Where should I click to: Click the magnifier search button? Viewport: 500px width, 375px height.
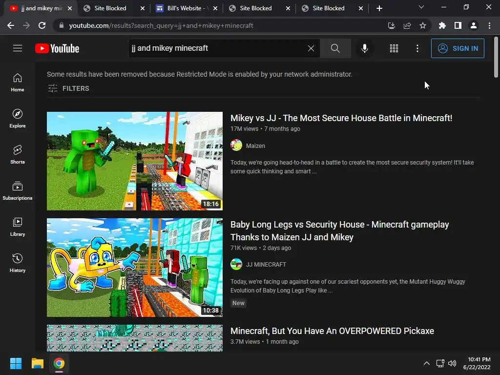click(335, 48)
